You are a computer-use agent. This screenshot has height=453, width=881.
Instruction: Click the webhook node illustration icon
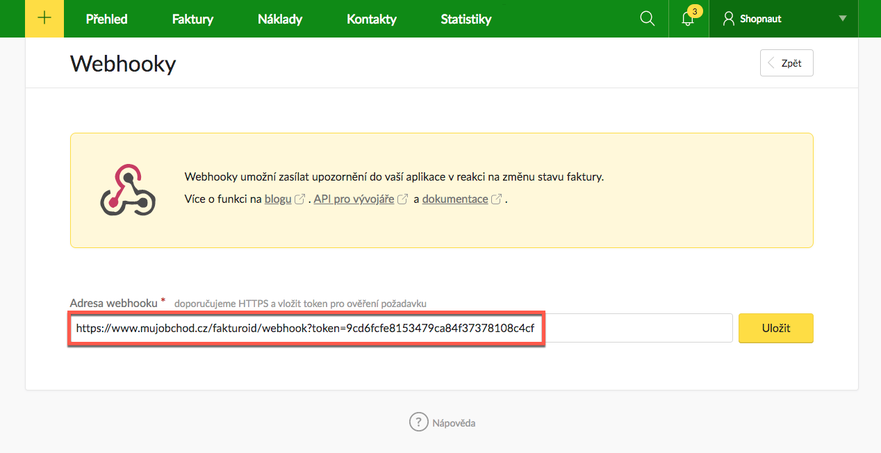pyautogui.click(x=128, y=189)
